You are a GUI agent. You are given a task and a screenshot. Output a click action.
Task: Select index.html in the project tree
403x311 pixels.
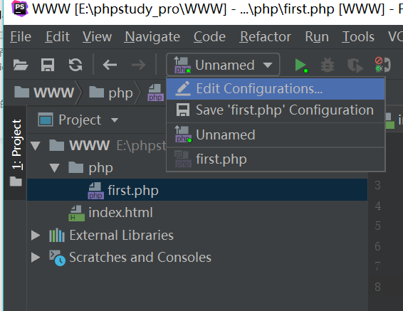(120, 213)
